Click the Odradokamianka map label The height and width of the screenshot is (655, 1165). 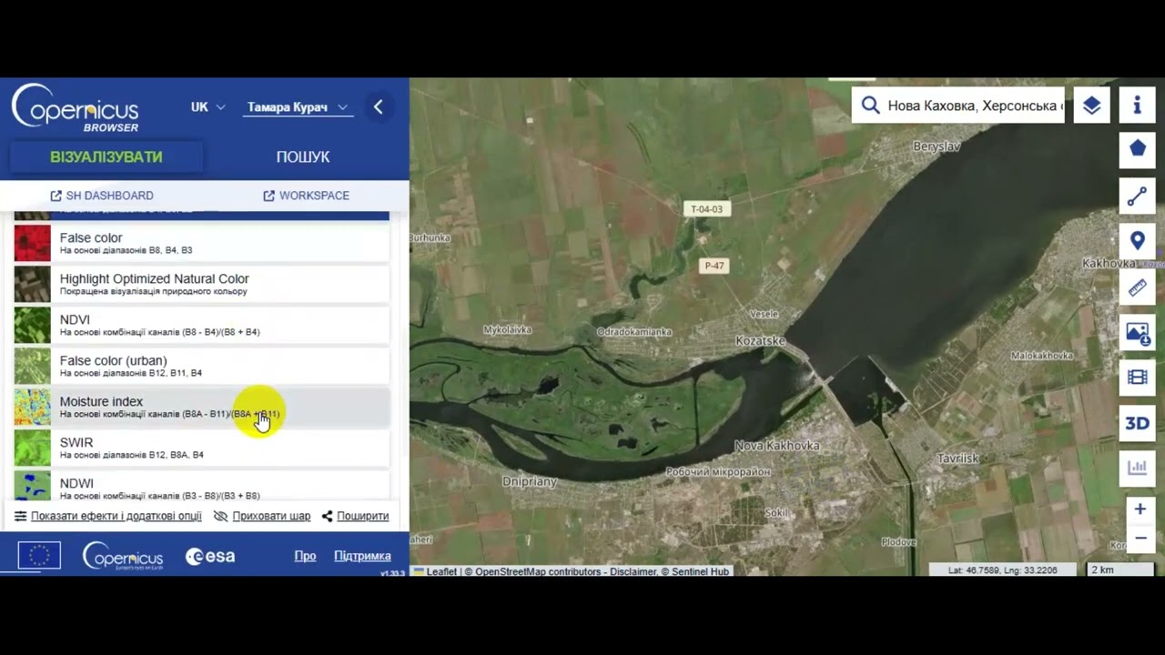coord(634,332)
